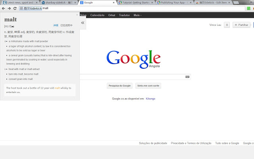Open Soluções de publicidade footer link
The image size is (254, 159).
[x=153, y=143]
